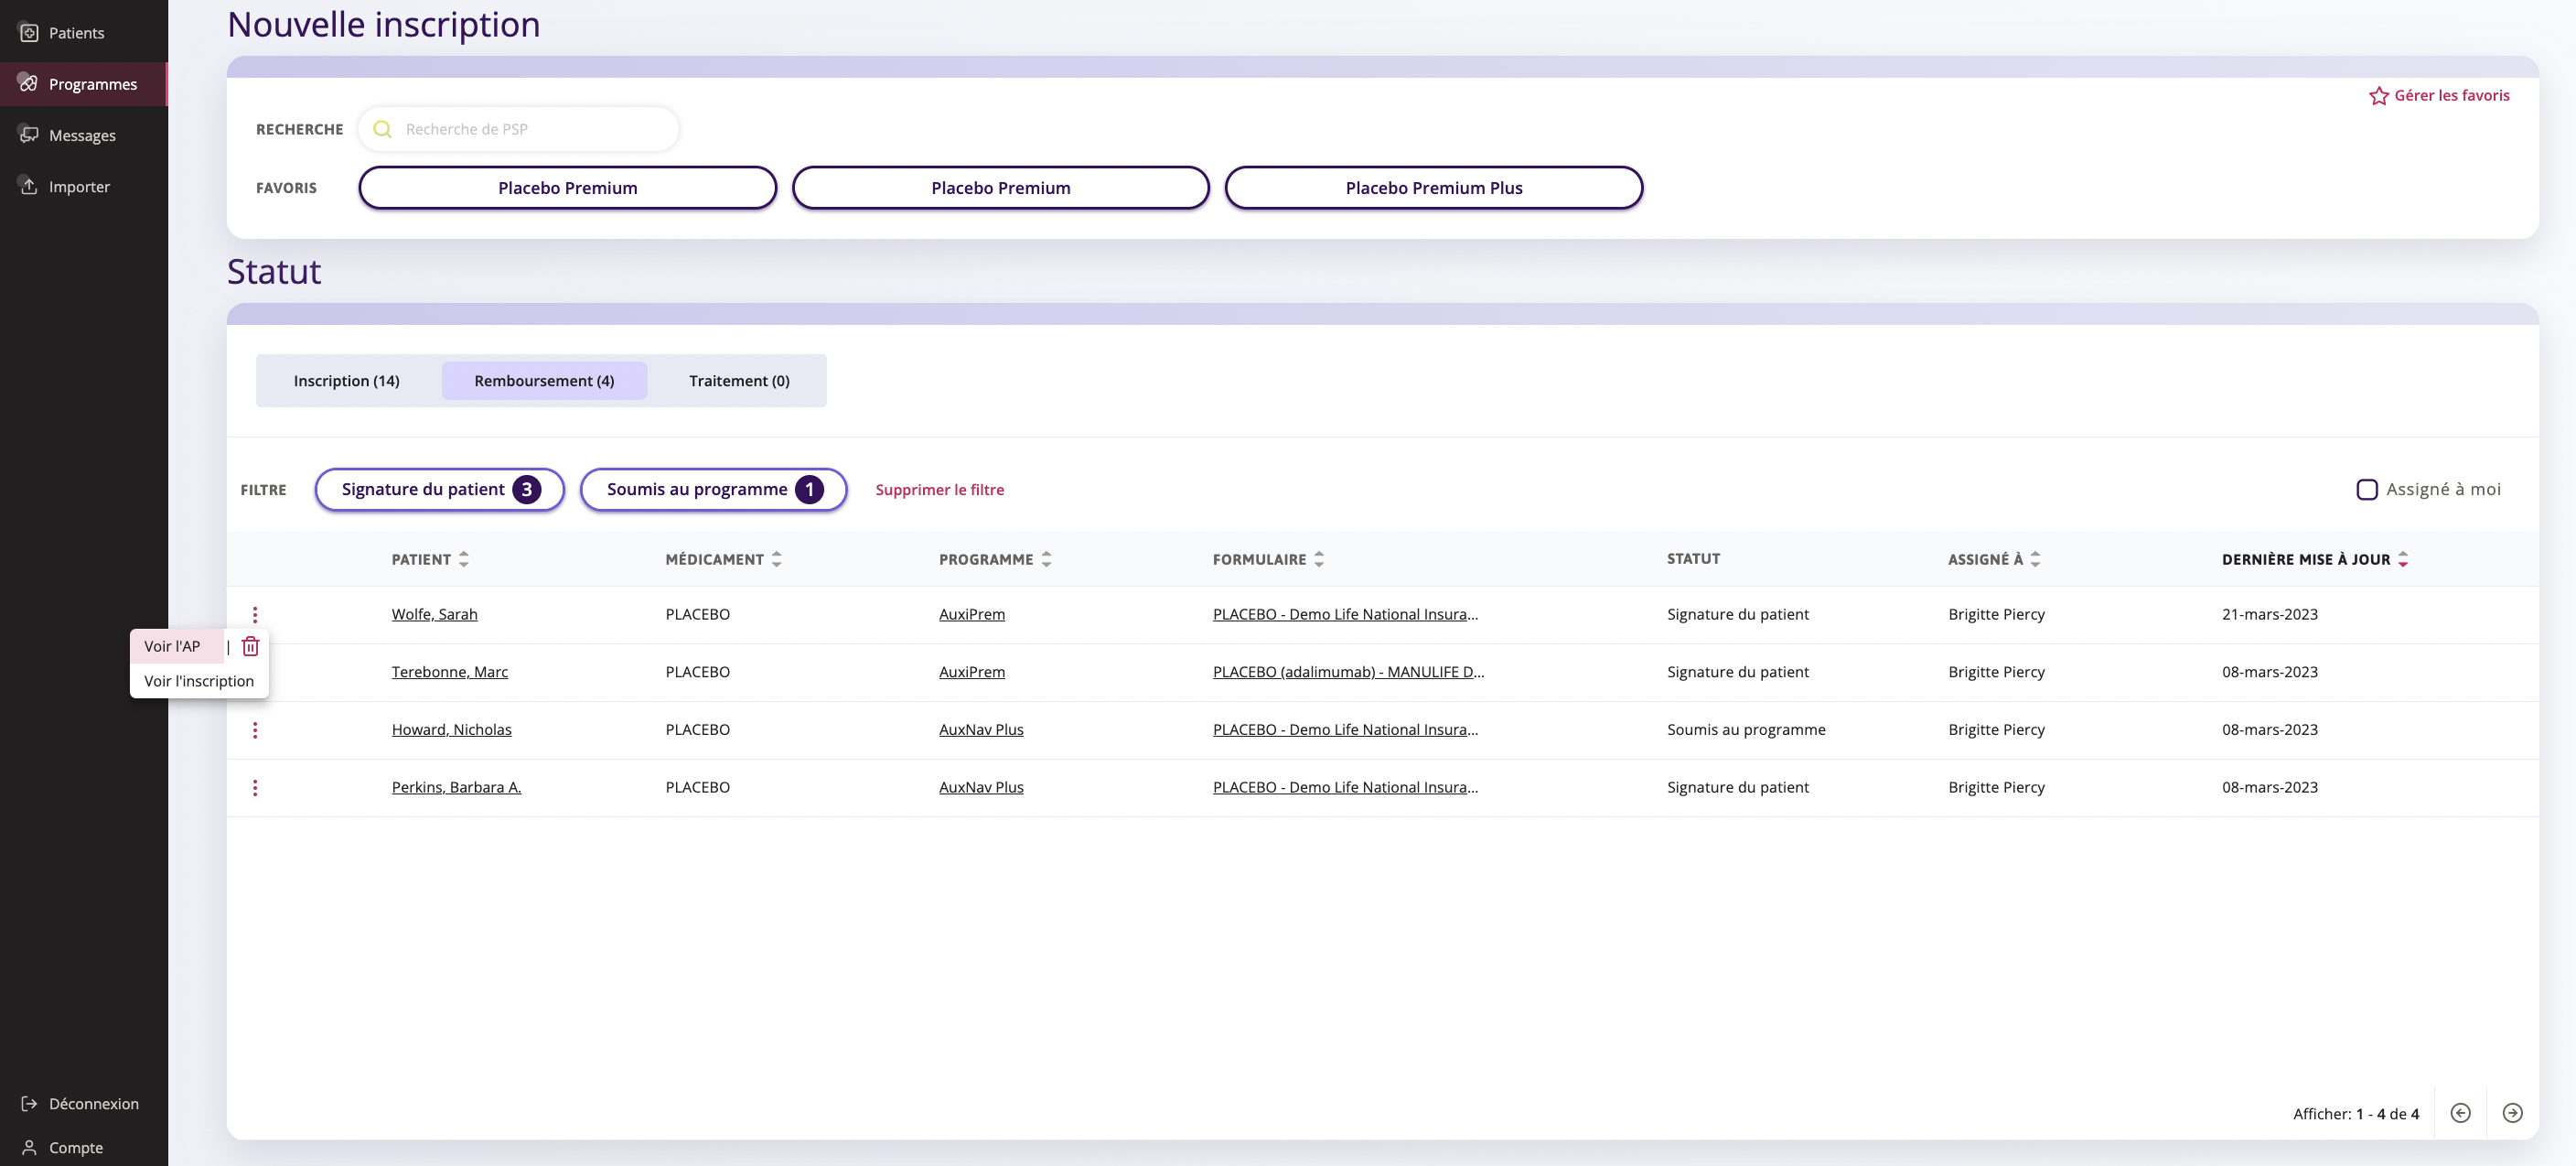
Task: Choose Voir l'inscription from the popup menu
Action: click(x=199, y=681)
